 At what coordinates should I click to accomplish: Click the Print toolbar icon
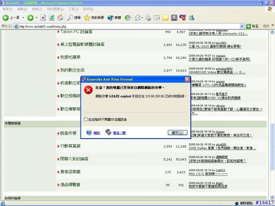click(148, 18)
